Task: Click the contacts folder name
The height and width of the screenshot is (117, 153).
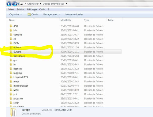Action: [18, 35]
